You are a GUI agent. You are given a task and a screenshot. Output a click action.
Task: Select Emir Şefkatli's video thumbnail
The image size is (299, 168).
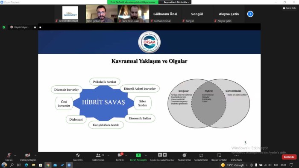pyautogui.click(x=102, y=14)
